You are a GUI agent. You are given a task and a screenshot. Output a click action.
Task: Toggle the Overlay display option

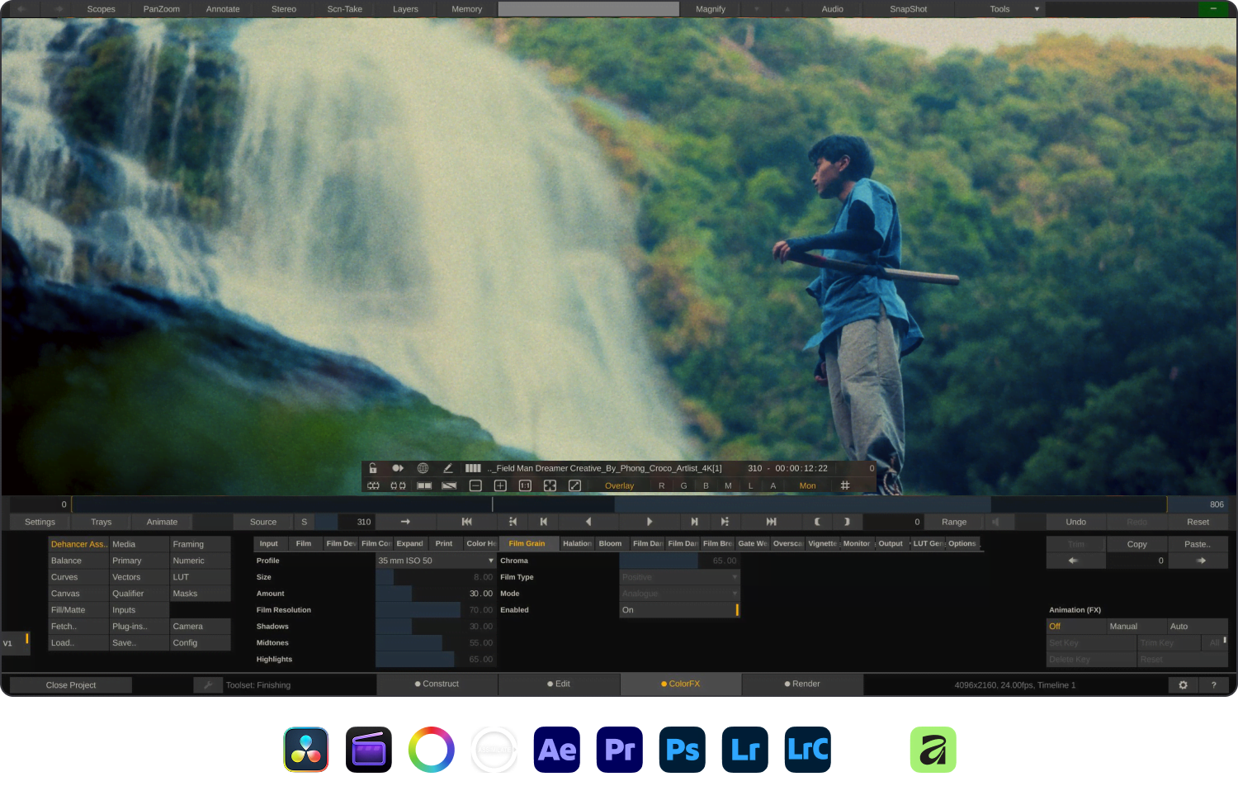point(619,485)
